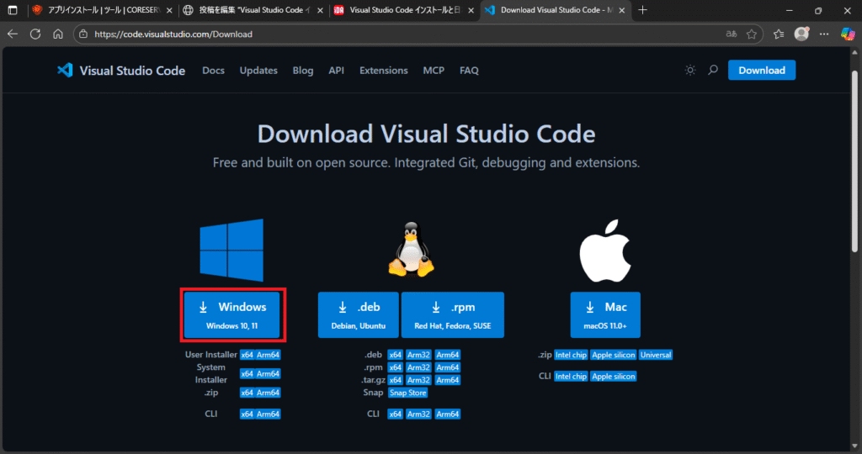Select the Snap Store link

click(407, 393)
